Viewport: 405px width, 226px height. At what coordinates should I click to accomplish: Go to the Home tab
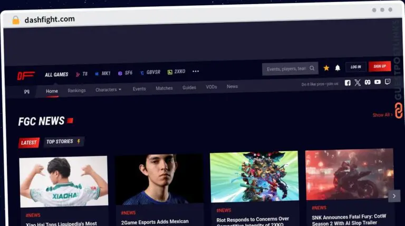[52, 91]
